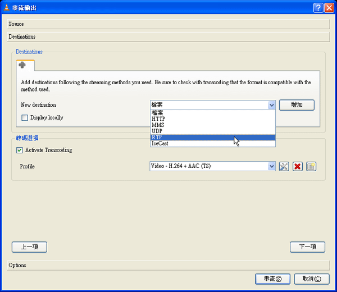This screenshot has width=337, height=292.
Task: Close the stream output dialog
Action: click(x=329, y=8)
